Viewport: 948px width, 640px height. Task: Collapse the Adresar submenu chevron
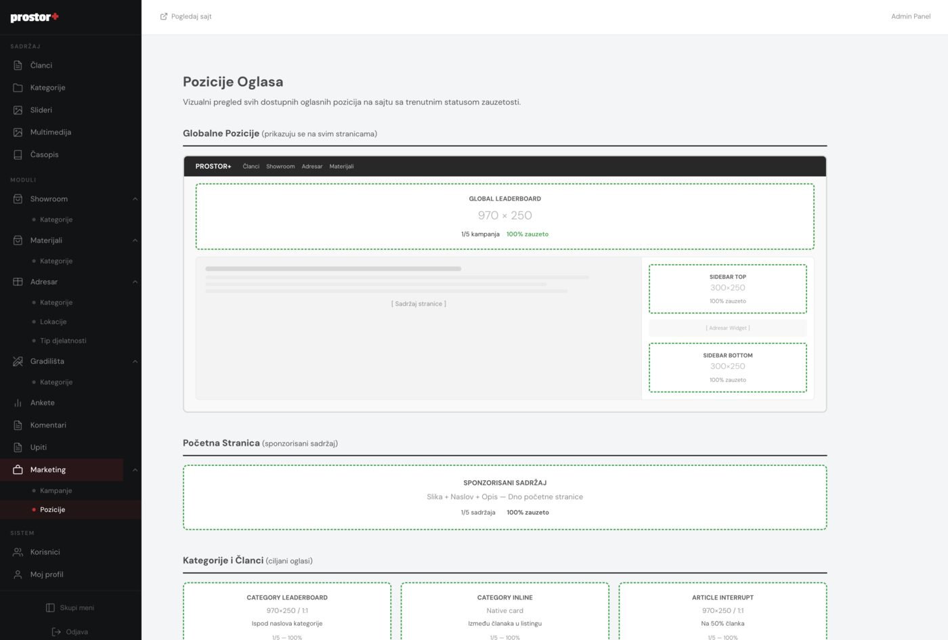[135, 282]
